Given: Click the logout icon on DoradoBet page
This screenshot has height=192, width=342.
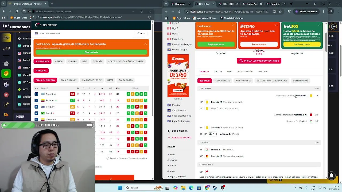Looking at the screenshot, I should pyautogui.click(x=333, y=26).
